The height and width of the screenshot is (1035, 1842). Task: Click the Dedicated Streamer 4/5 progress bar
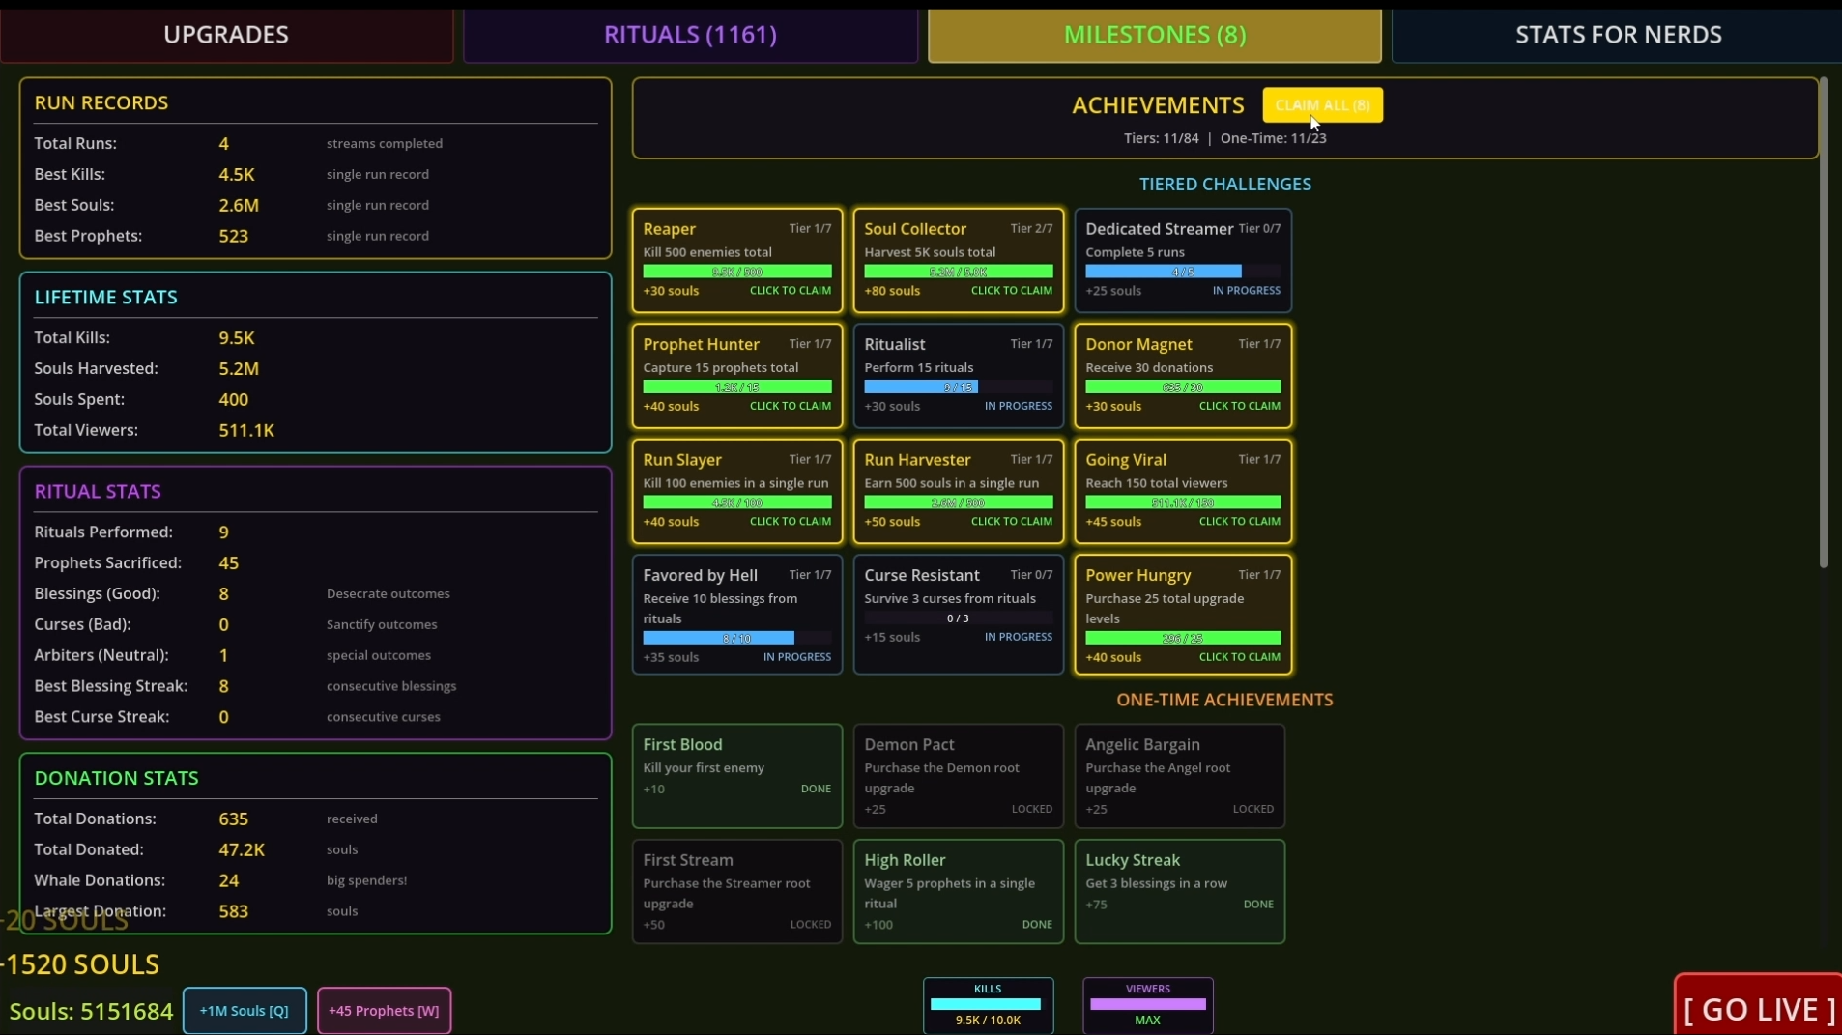1183,272
